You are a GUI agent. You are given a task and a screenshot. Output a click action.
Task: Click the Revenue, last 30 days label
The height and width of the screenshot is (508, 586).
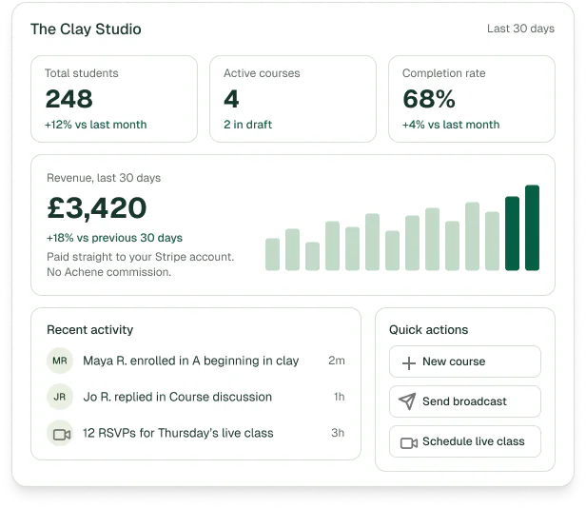104,178
